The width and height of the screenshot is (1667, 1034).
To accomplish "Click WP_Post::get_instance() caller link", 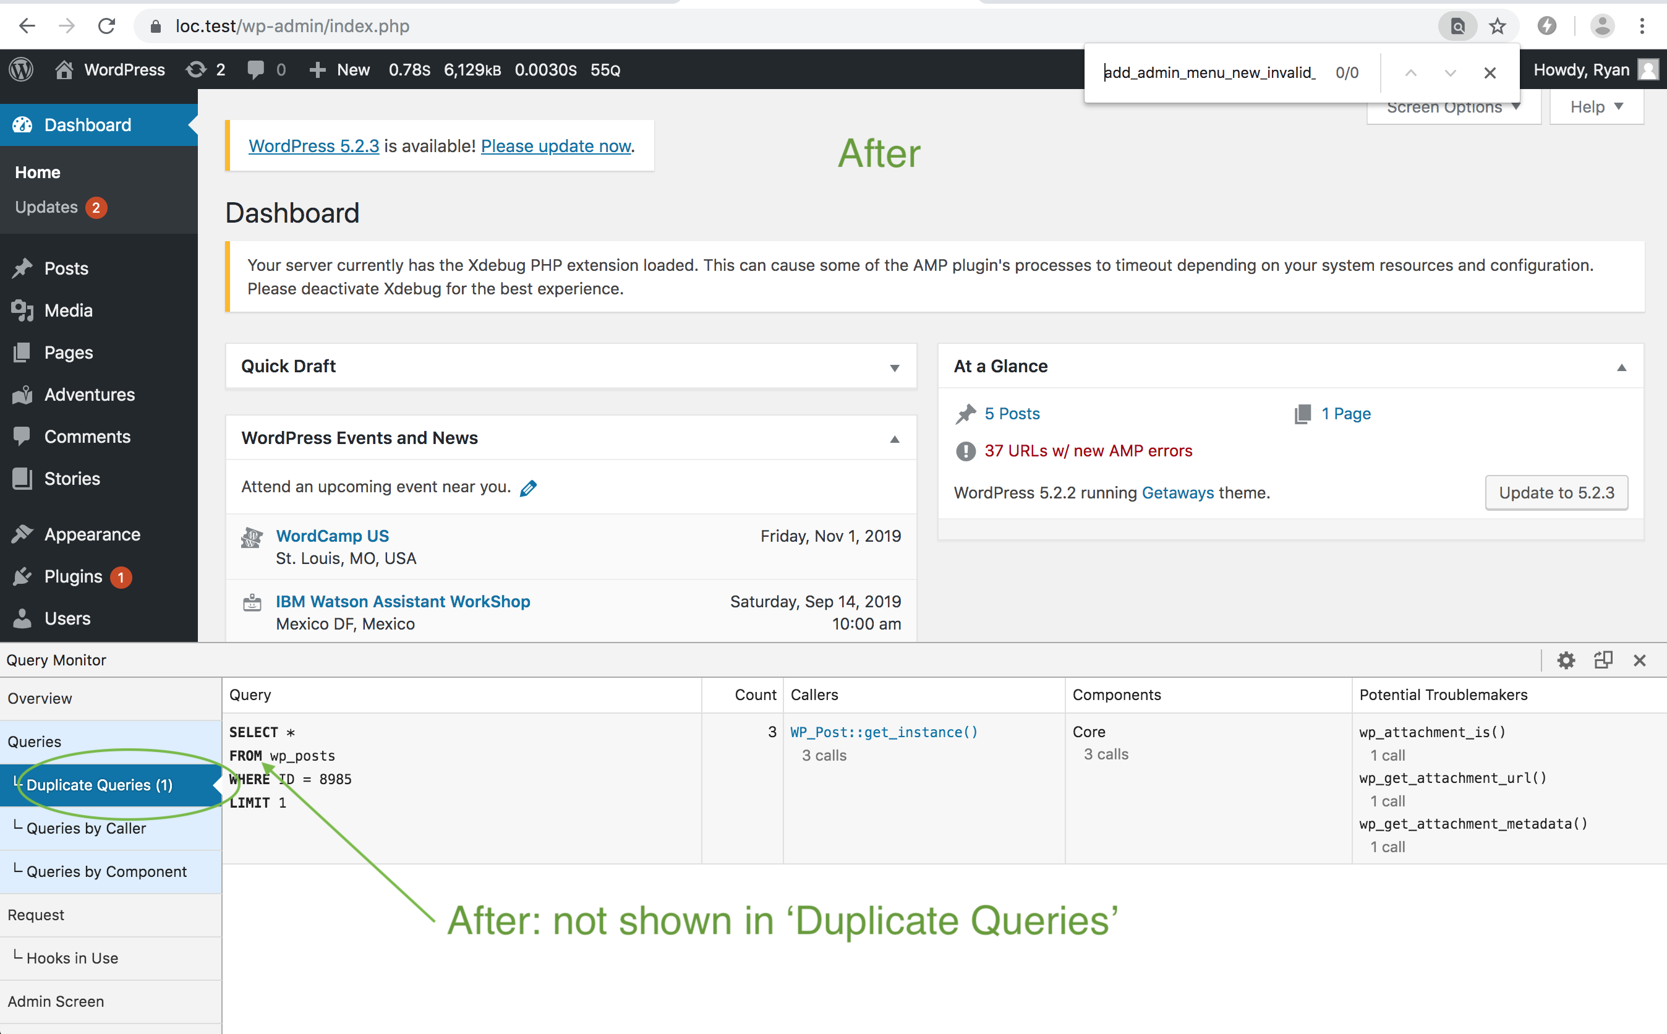I will [884, 732].
